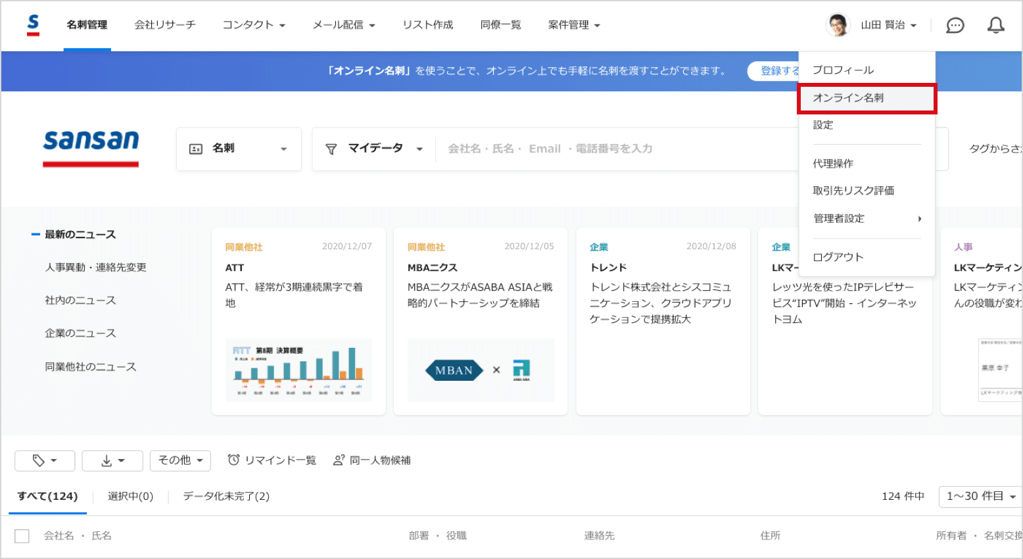The width and height of the screenshot is (1023, 559).
Task: Tick the select-all checkbox in table header
Action: point(22,536)
